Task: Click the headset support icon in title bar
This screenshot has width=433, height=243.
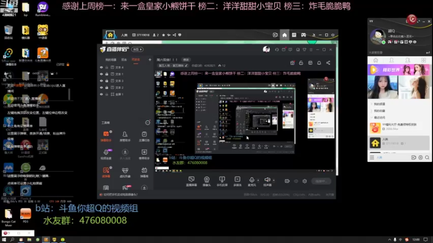Action: point(277,50)
